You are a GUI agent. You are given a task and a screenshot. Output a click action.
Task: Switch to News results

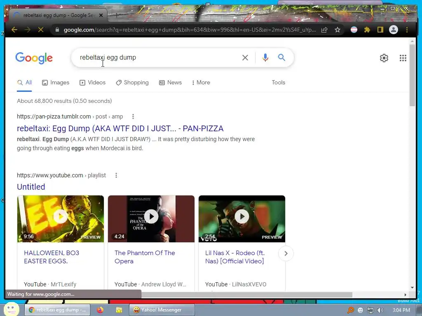[170, 82]
